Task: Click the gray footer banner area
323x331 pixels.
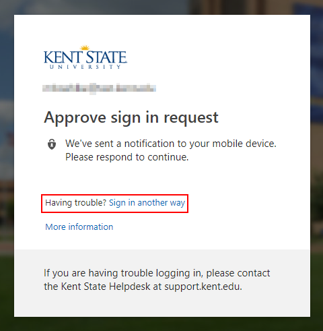Action: tap(162, 283)
